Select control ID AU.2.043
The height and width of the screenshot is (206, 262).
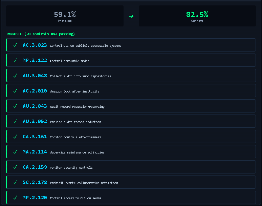click(35, 106)
